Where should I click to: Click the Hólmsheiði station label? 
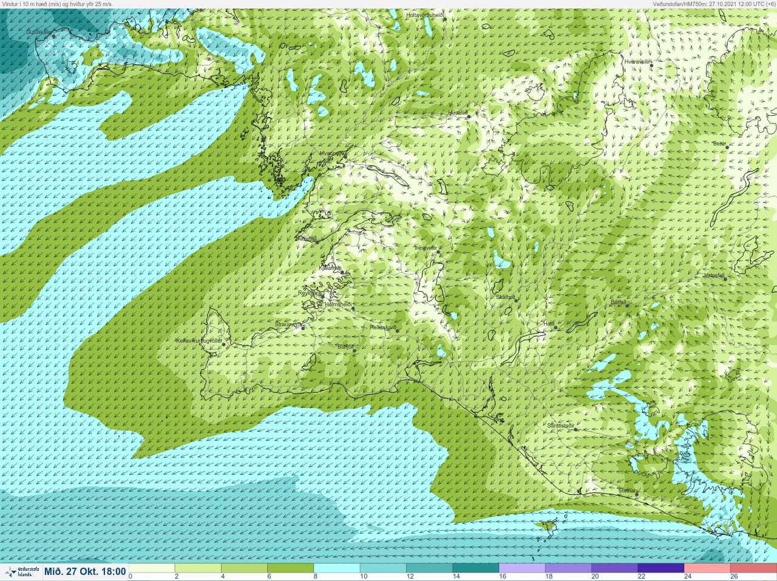(338, 304)
